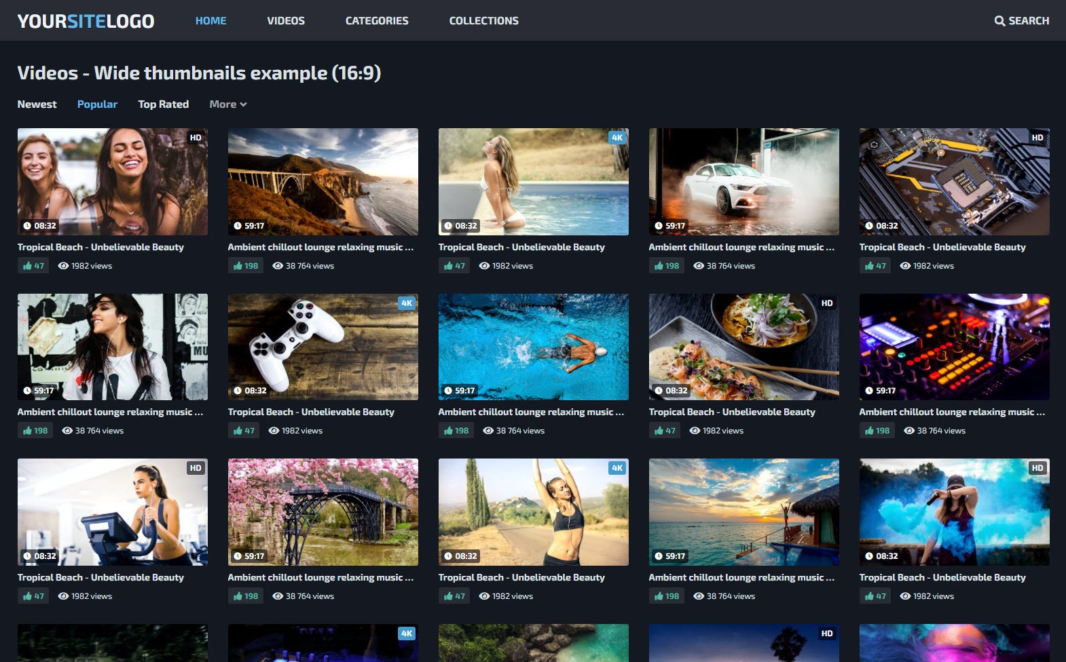Click HD badge on the motherboard thumbnail
This screenshot has height=662, width=1066.
tap(1037, 138)
